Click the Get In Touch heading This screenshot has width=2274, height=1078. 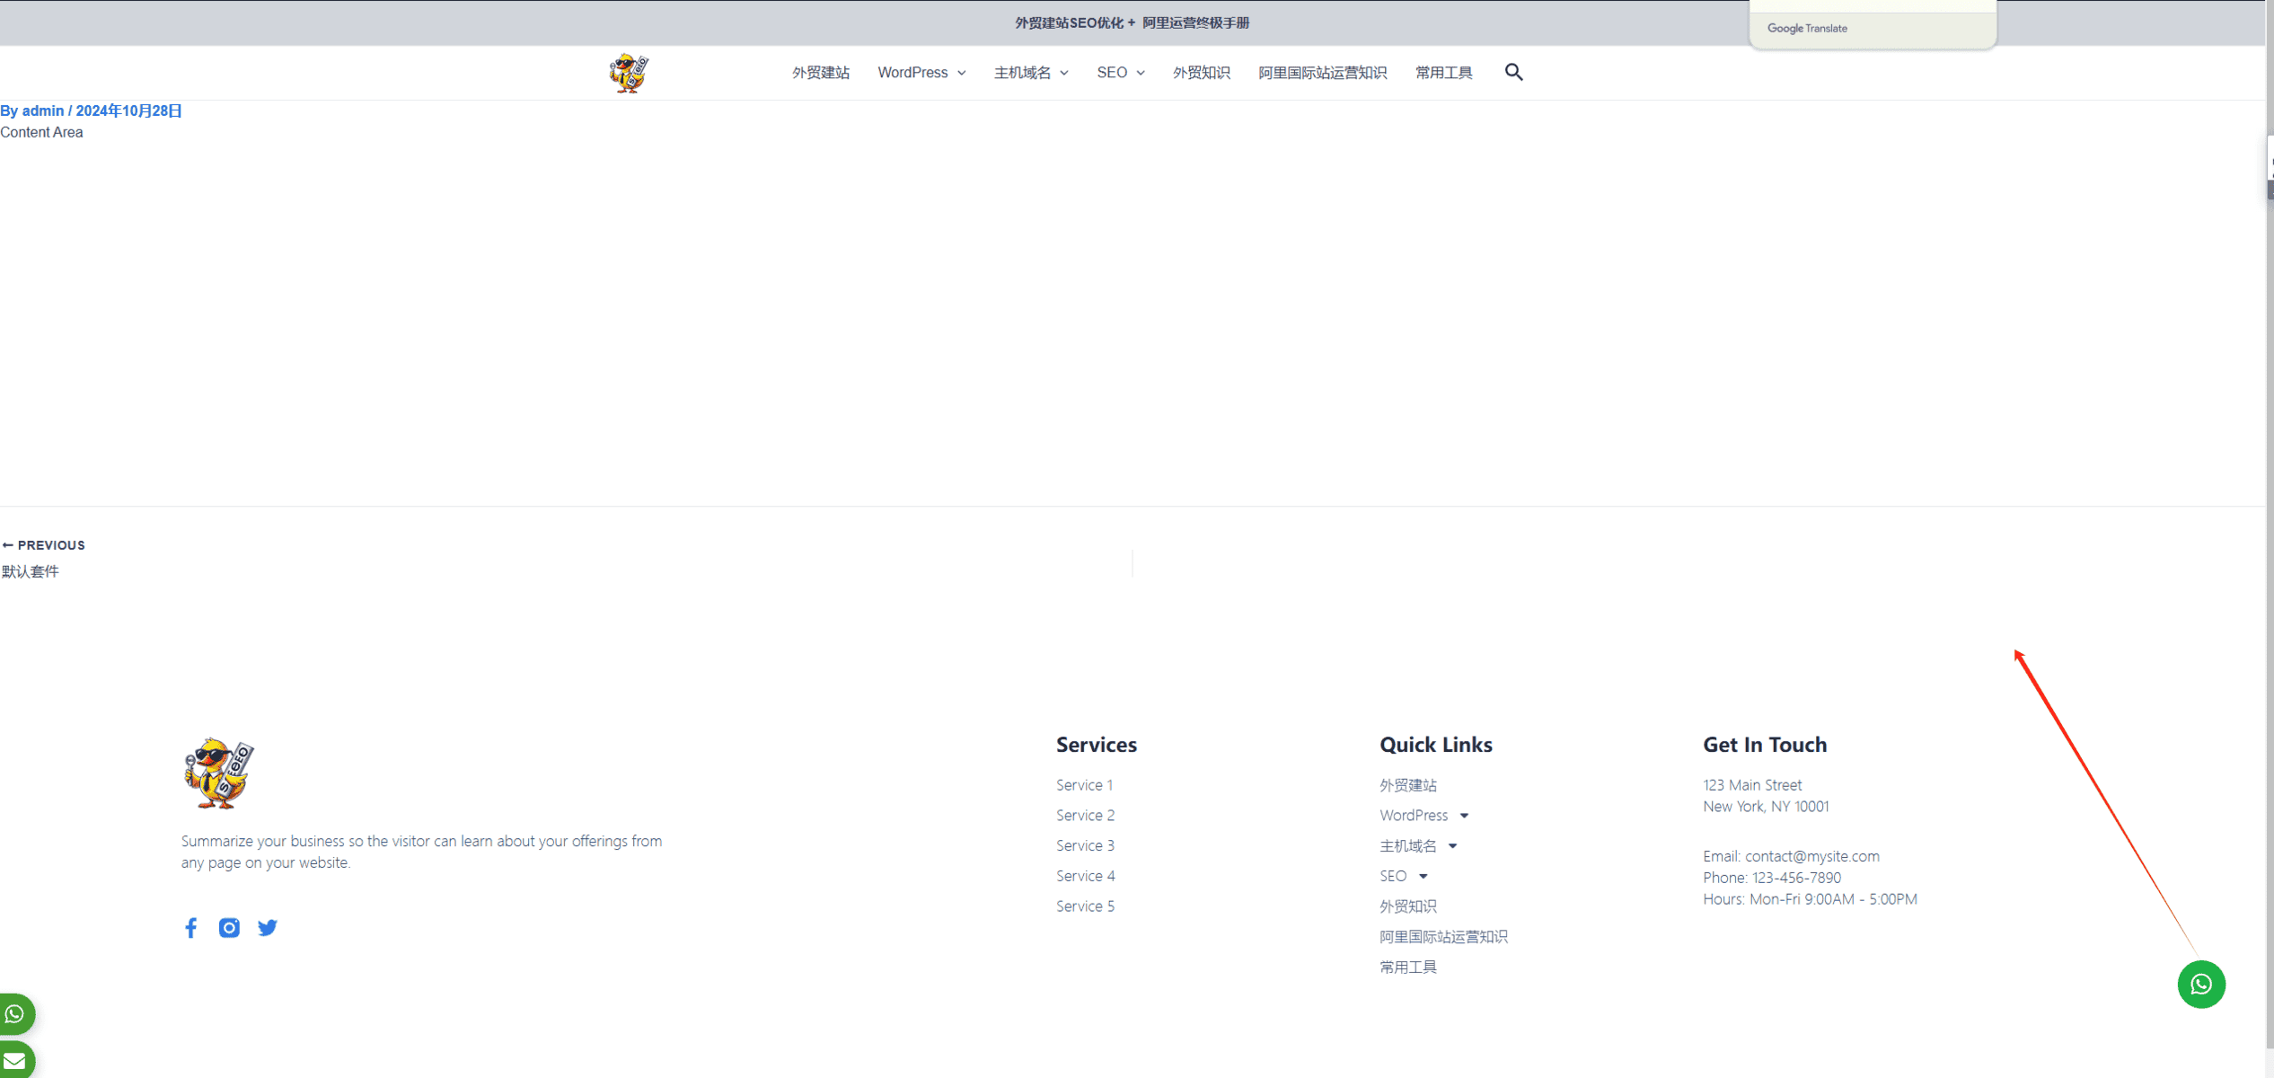click(x=1764, y=745)
